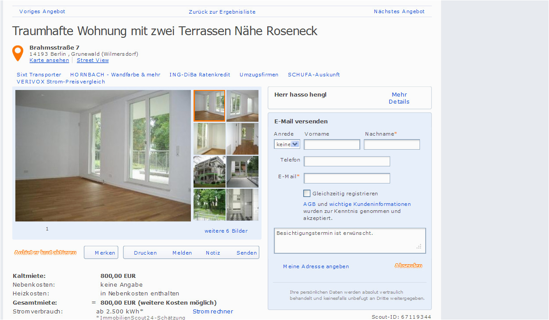Click the Vorname input field
This screenshot has height=320, width=549.
tap(332, 144)
